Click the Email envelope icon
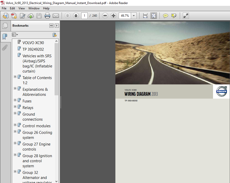This screenshot has width=230, height=183. coord(56,16)
